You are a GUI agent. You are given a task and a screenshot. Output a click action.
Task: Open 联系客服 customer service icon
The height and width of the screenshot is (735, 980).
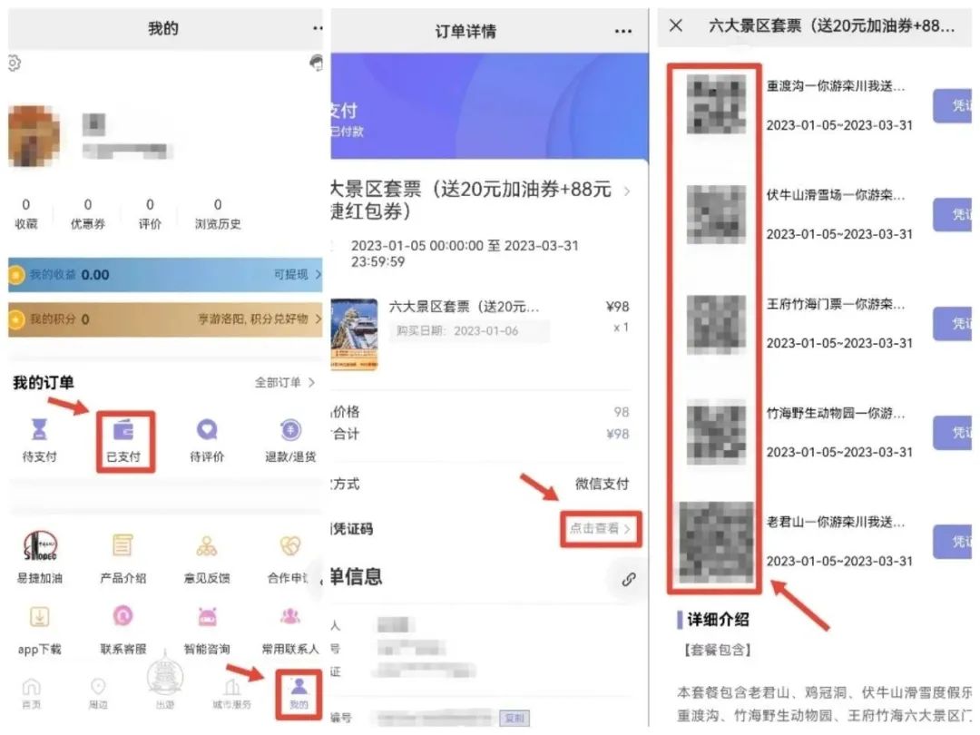(123, 626)
